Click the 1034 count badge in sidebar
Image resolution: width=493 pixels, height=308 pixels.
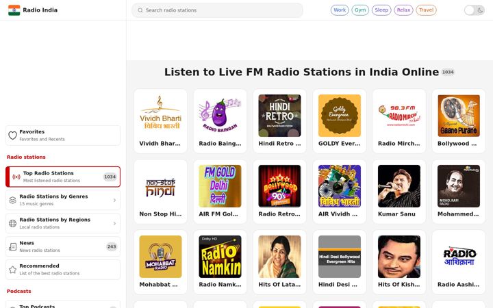pyautogui.click(x=110, y=177)
